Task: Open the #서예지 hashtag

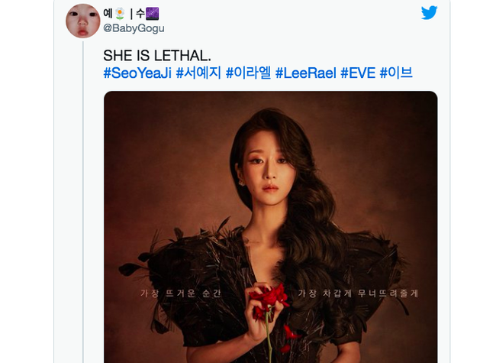Action: click(198, 73)
